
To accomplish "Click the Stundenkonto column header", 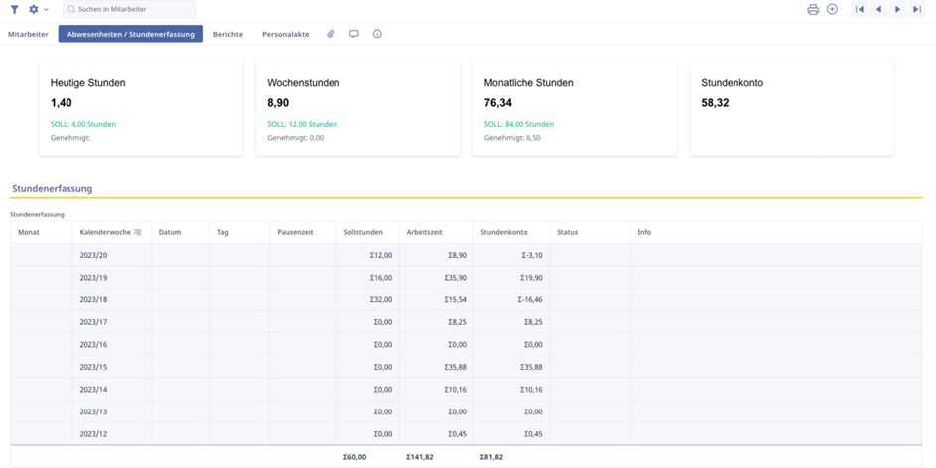I will 504,232.
